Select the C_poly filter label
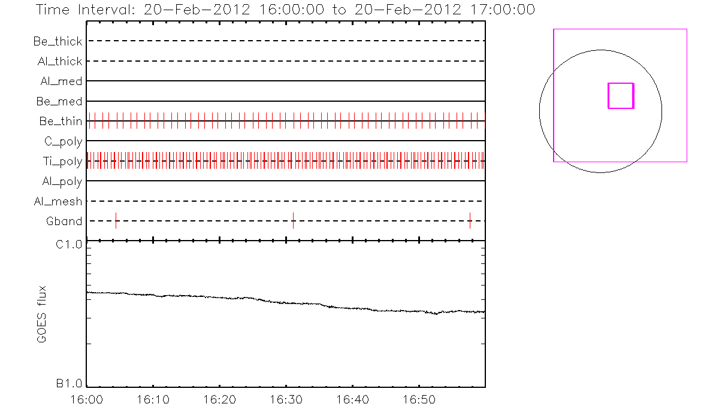719x419 pixels. (x=63, y=141)
